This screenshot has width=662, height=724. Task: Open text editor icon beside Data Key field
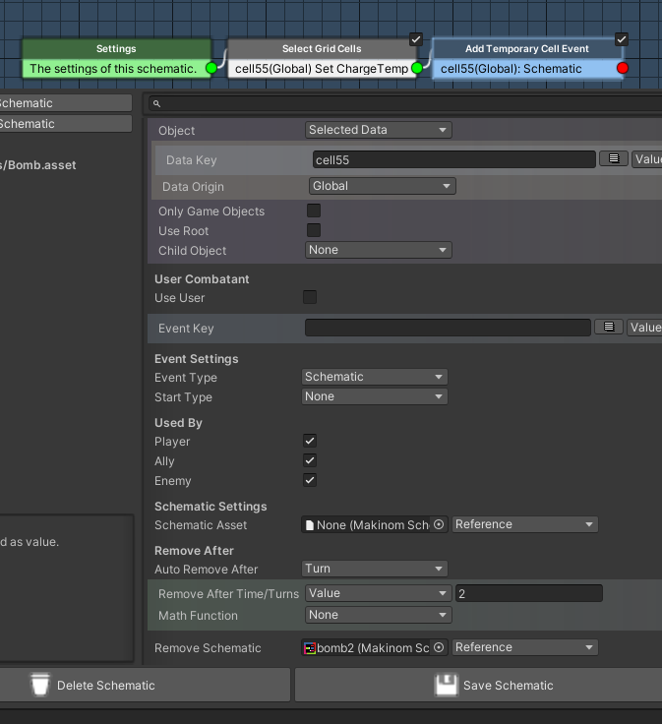click(x=614, y=158)
